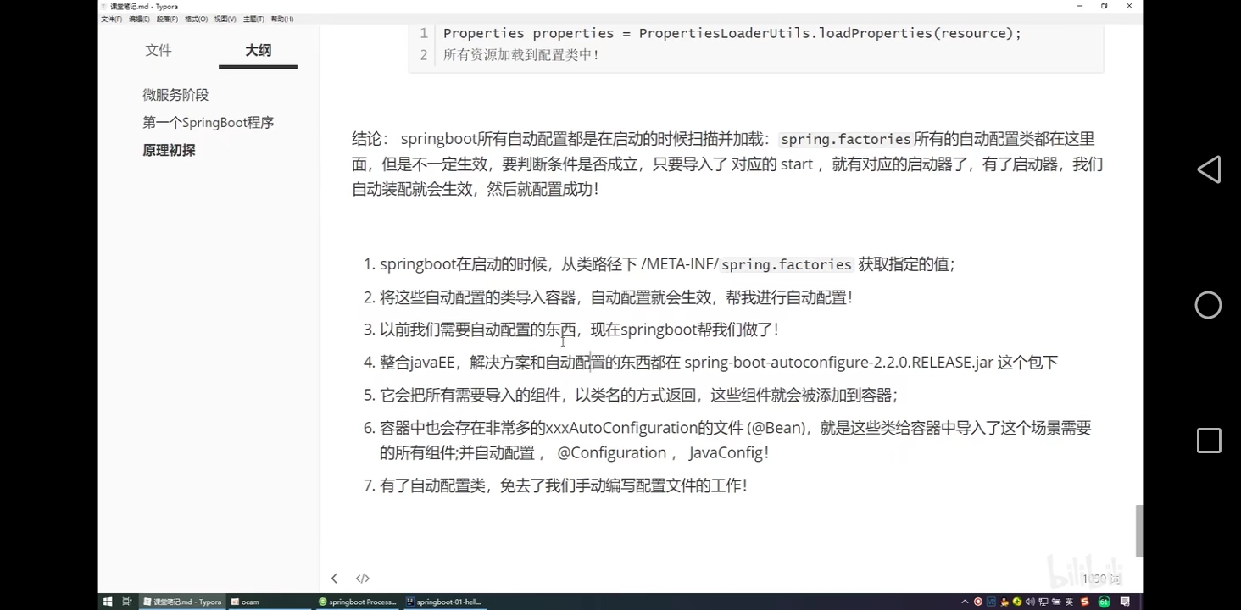Switch to the 文件 sidebar tab
Screen dimensions: 1241x610
tap(159, 50)
